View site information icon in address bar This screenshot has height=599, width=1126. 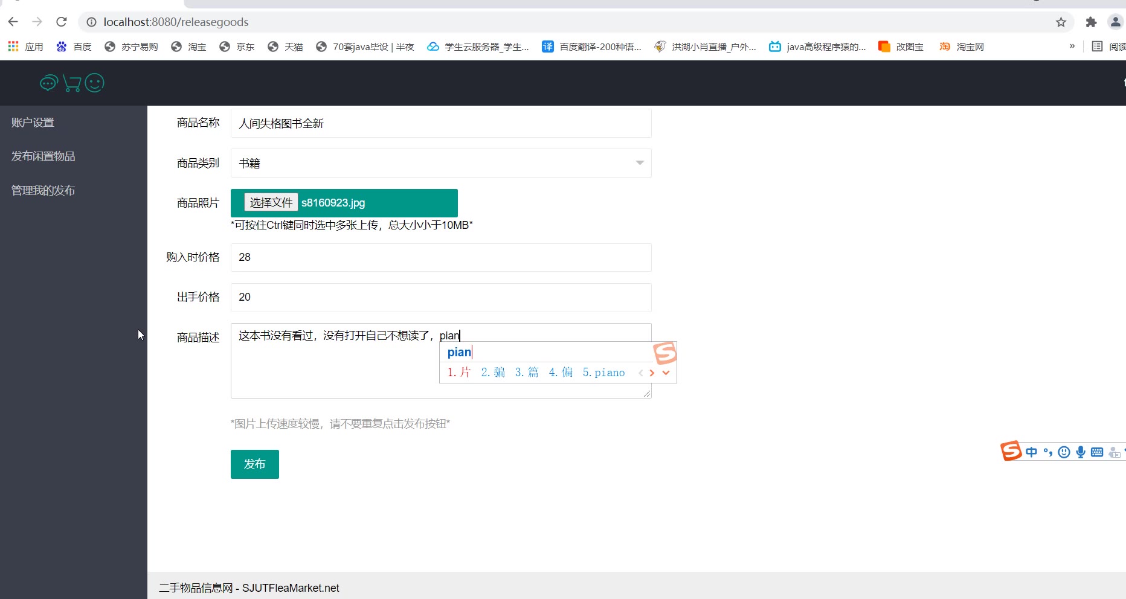91,22
